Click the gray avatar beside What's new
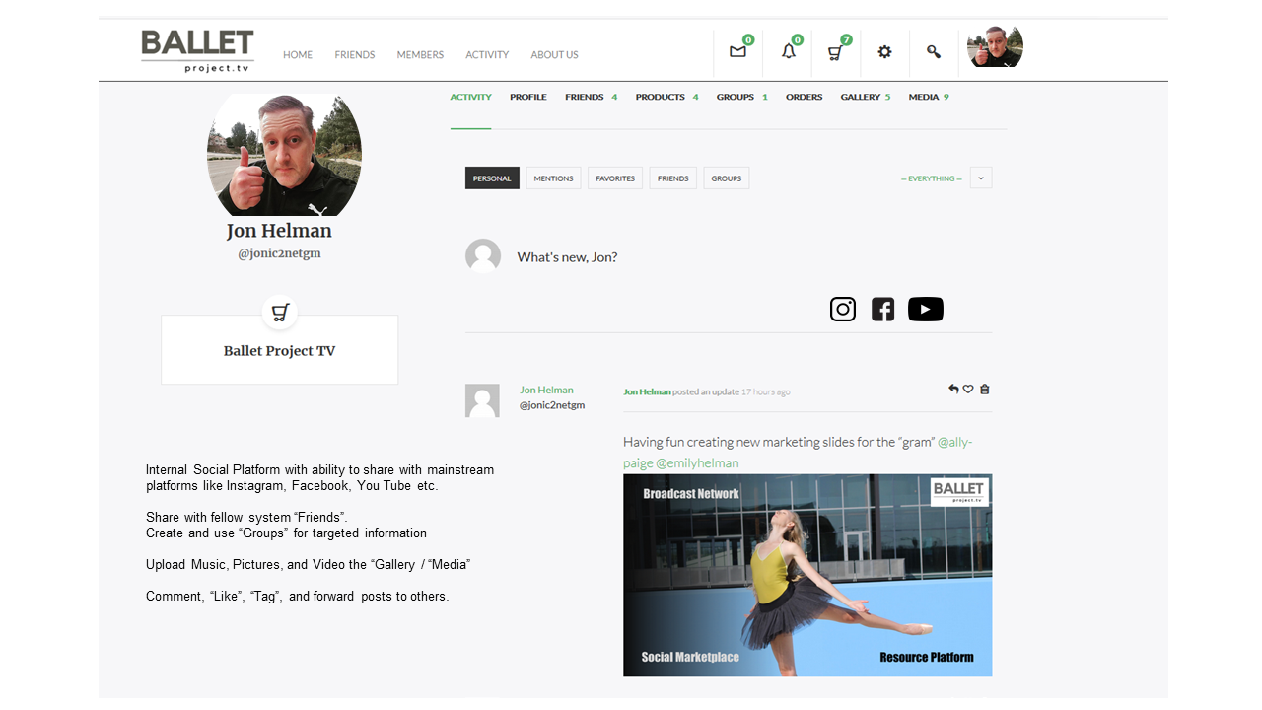This screenshot has height=710, width=1262. tap(483, 255)
